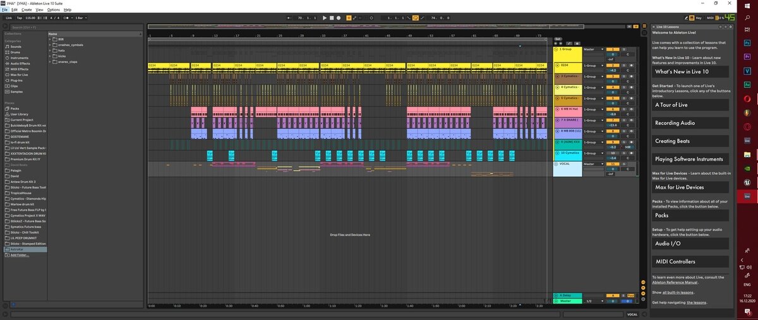
Task: Click the Ableton Reference Manual link
Action: pyautogui.click(x=675, y=283)
